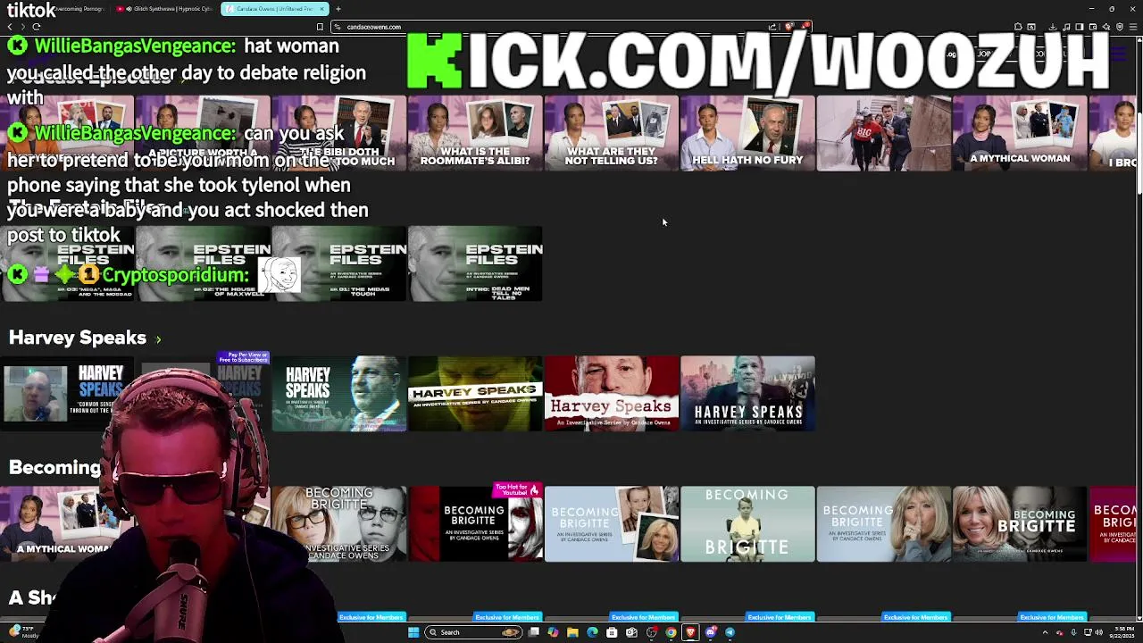Go back with browser back arrow
Screen dimensions: 1143x643
pos(10,27)
